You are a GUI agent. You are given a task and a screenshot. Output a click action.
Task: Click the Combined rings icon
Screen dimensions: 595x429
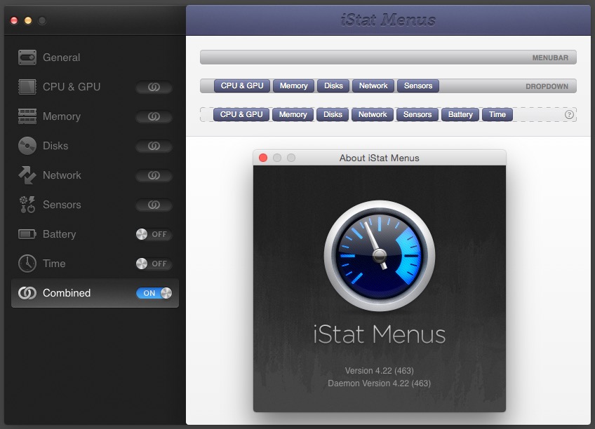[27, 293]
